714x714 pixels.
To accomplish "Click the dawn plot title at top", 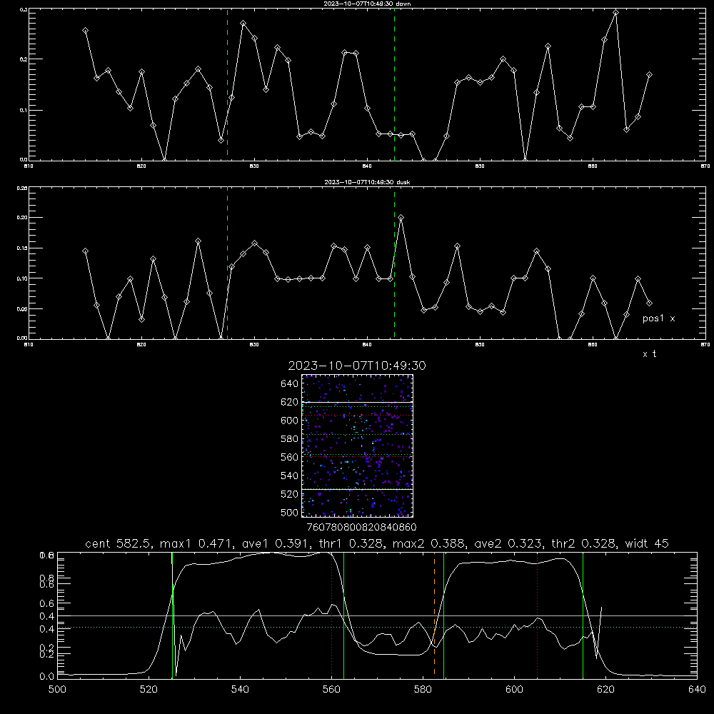I will tap(367, 4).
